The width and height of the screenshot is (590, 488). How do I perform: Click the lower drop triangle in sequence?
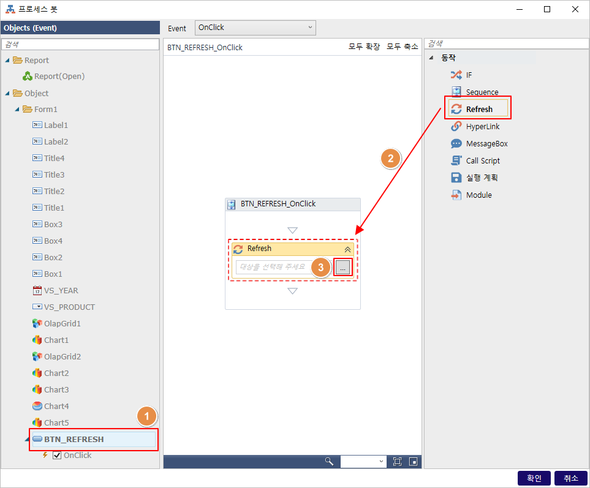(x=292, y=291)
